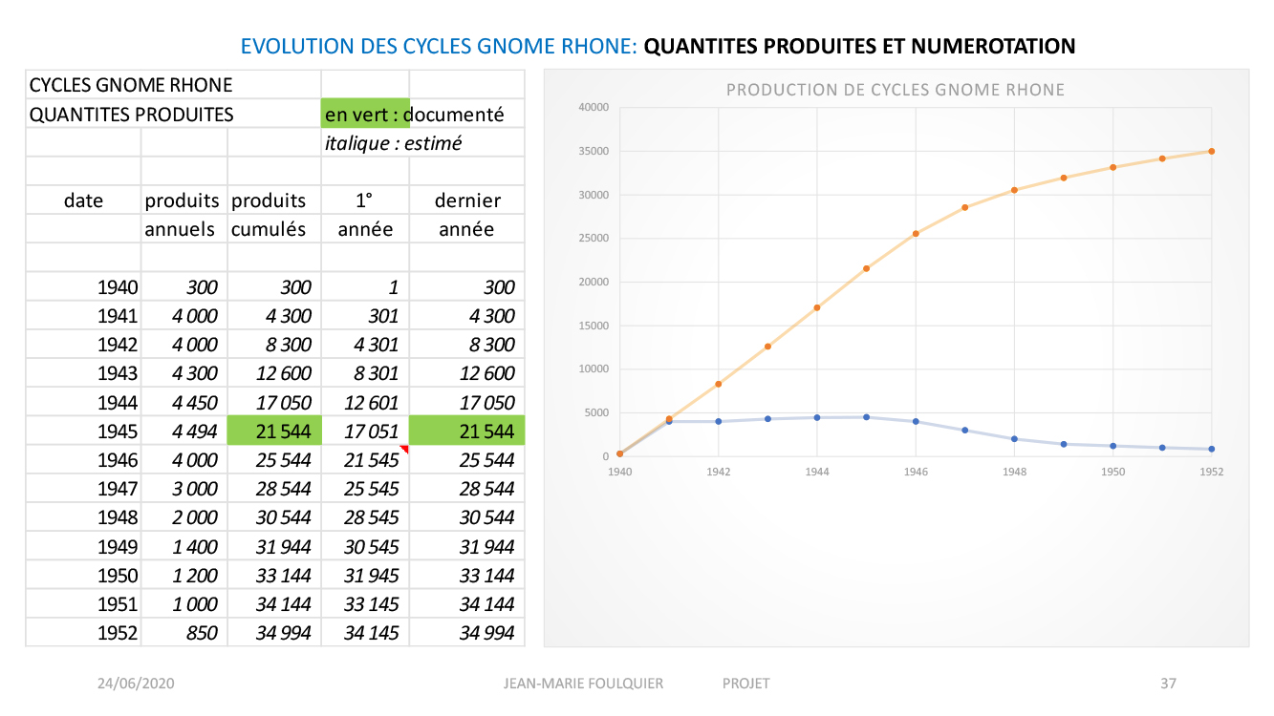Image resolution: width=1274 pixels, height=716 pixels.
Task: Select the annual value '850' for 1952
Action: [x=184, y=632]
